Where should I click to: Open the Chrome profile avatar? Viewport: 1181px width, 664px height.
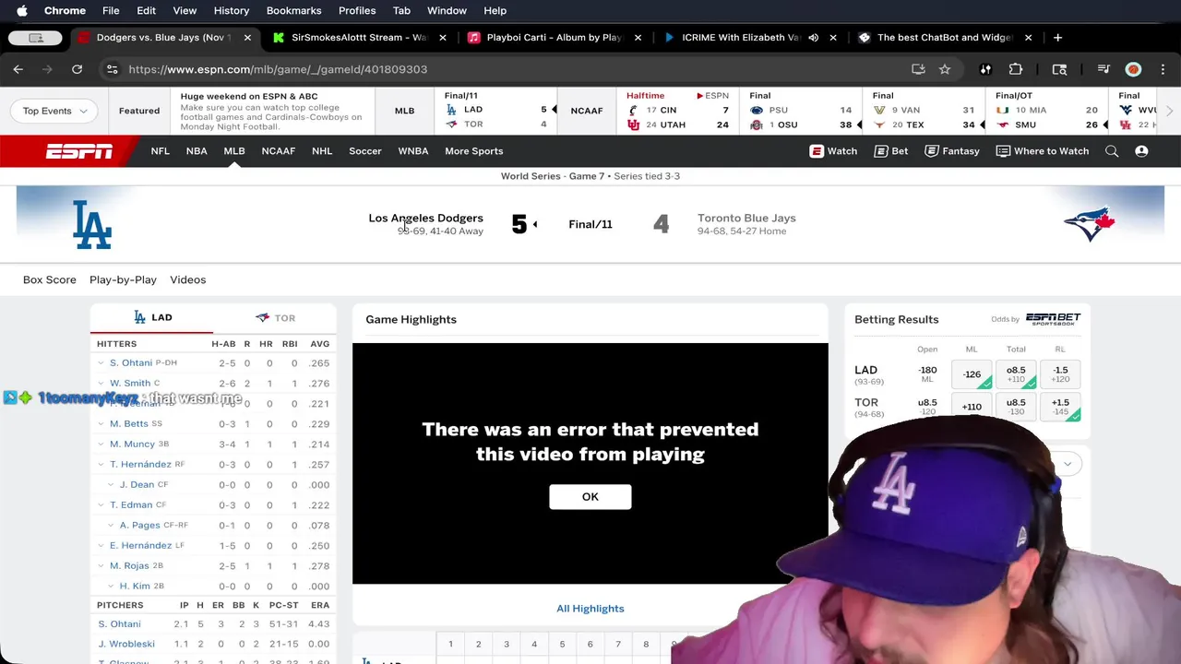coord(1133,69)
